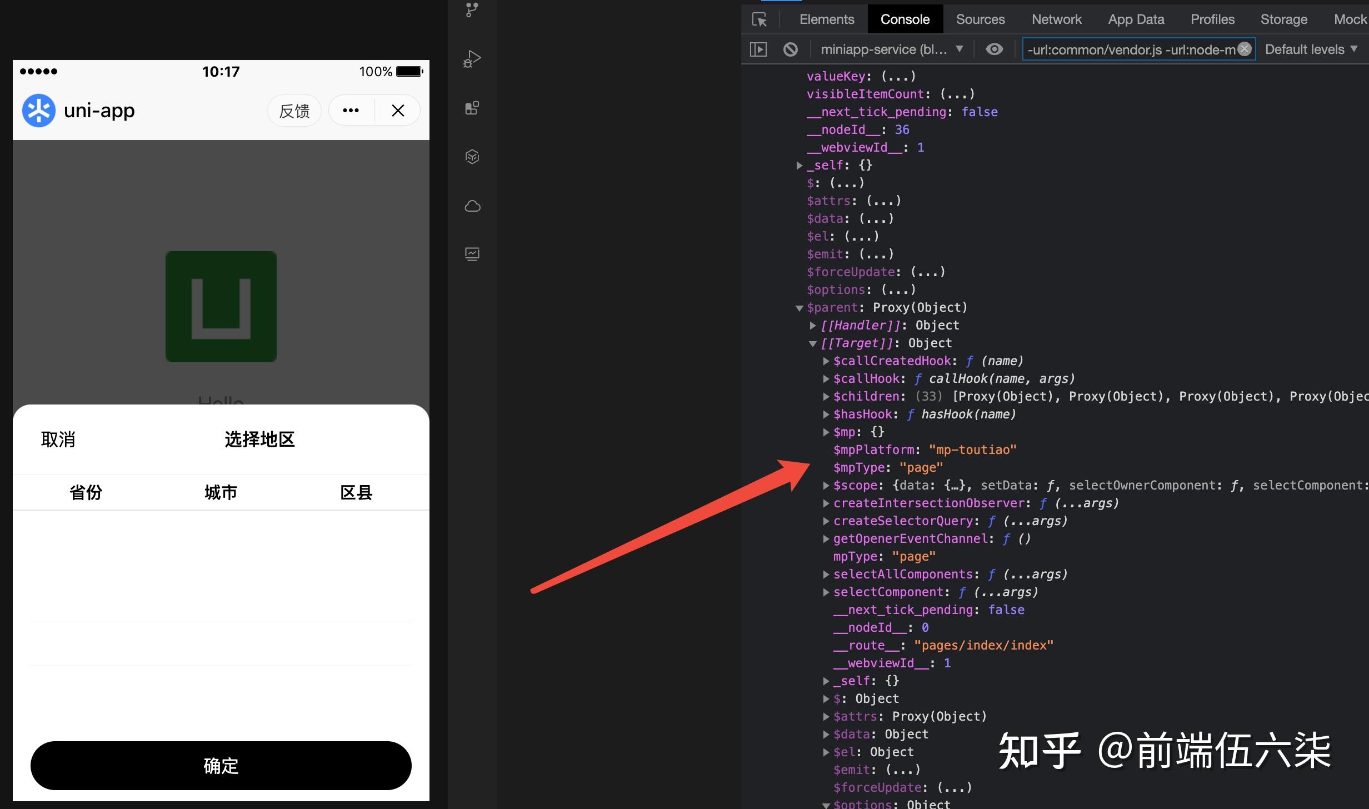The height and width of the screenshot is (809, 1369).
Task: Click the uni-app blue logo icon
Action: (x=39, y=111)
